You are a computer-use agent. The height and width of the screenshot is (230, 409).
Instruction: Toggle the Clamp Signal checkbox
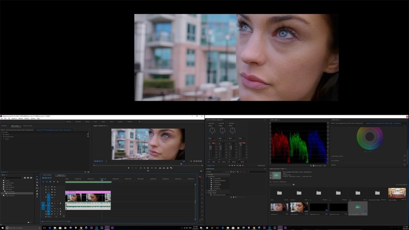(x=314, y=165)
